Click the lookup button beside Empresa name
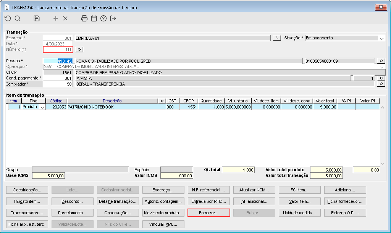Viewport: 391px width, 233px height. tap(277, 38)
